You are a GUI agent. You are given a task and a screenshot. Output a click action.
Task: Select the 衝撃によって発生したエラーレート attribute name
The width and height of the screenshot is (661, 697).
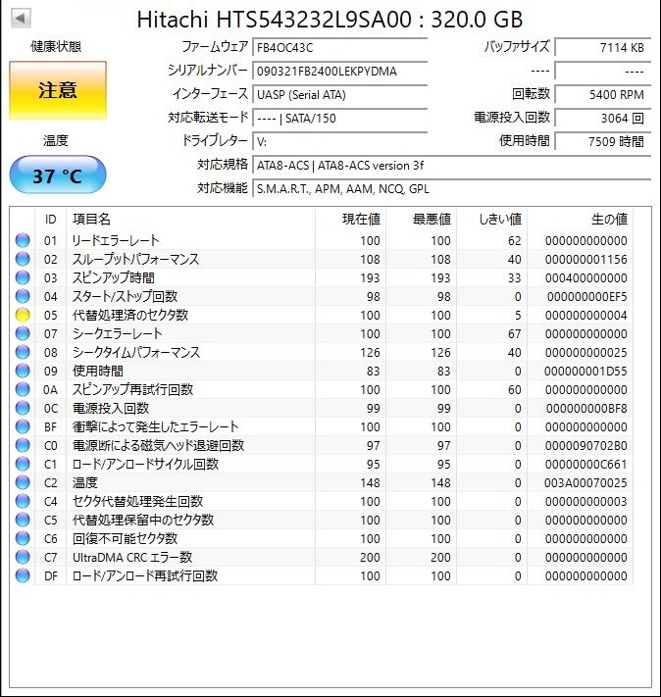click(156, 427)
